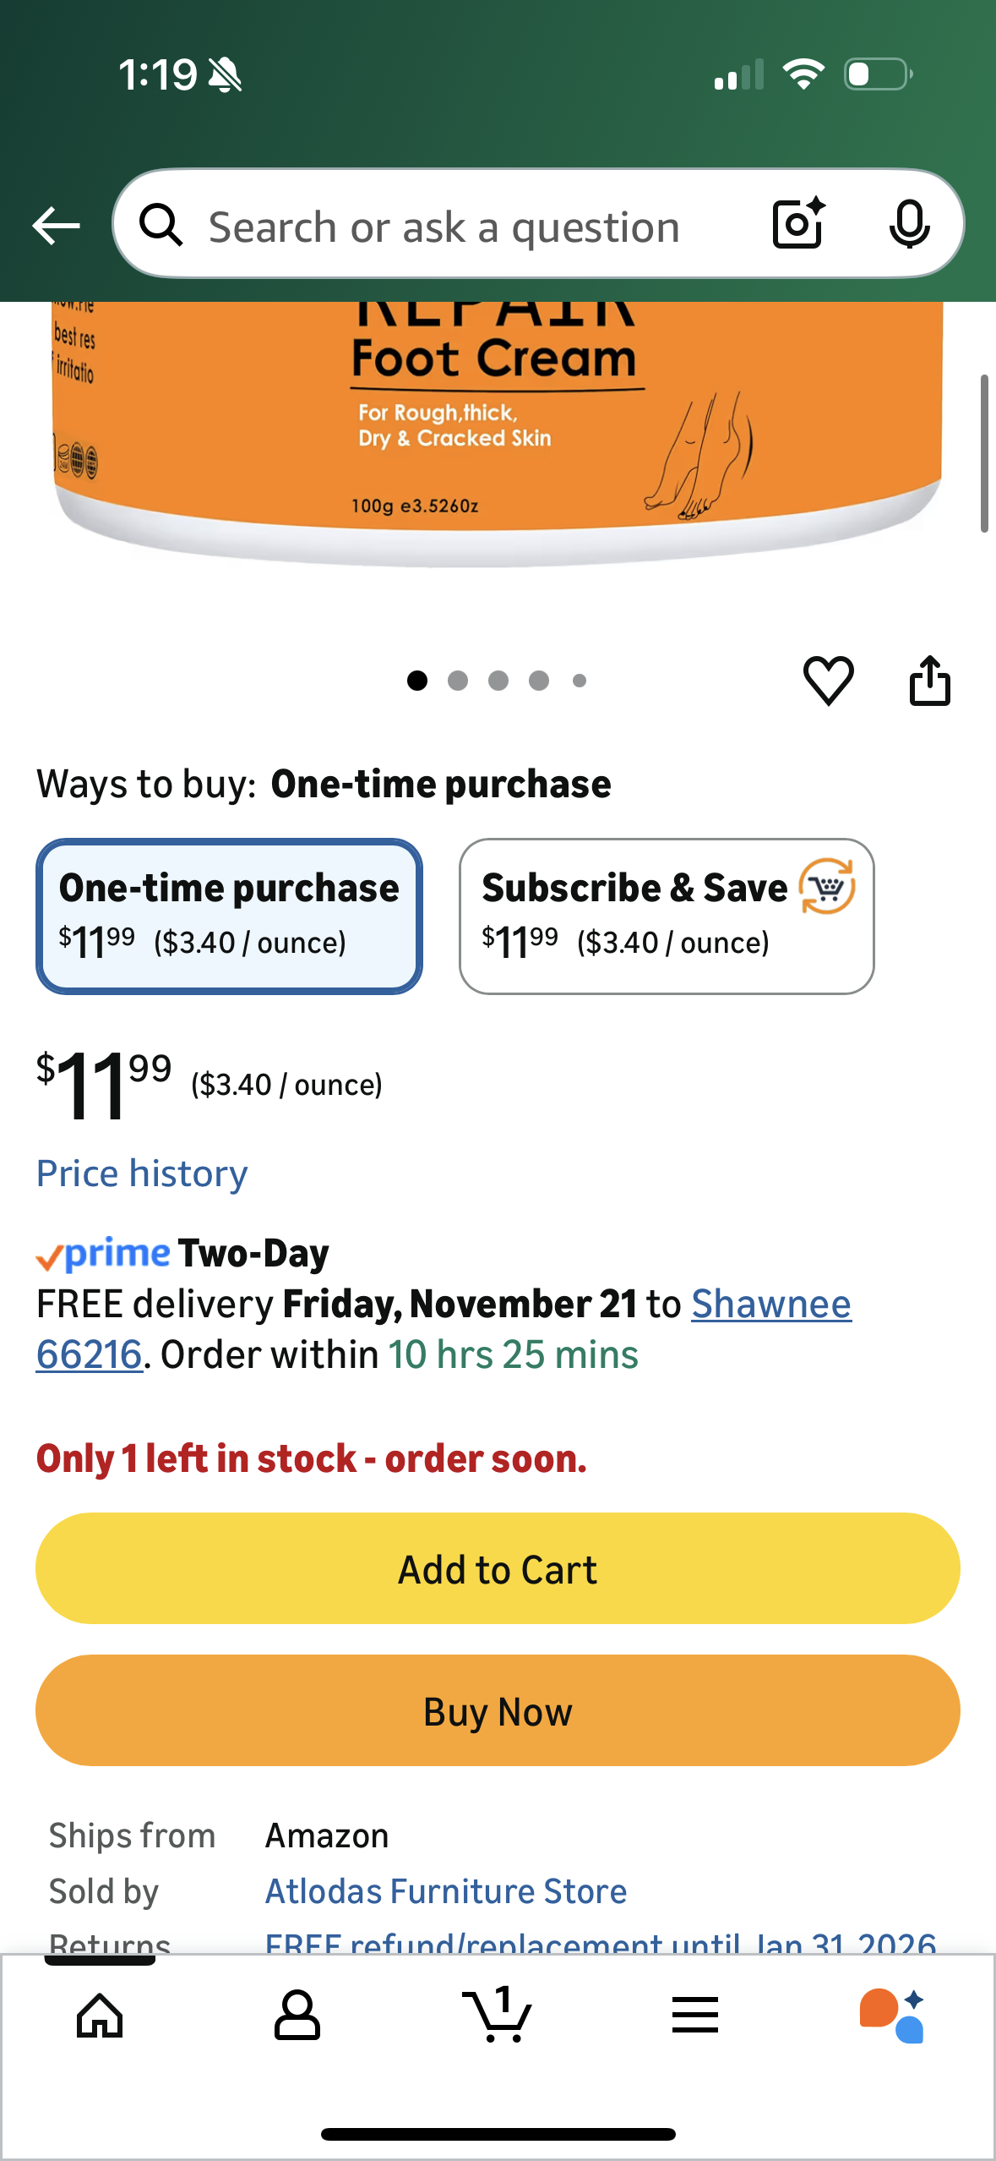Open the shopping cart icon
The height and width of the screenshot is (2161, 996).
coord(498,2016)
